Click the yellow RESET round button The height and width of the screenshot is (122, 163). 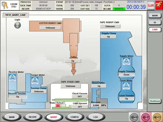click(x=157, y=117)
